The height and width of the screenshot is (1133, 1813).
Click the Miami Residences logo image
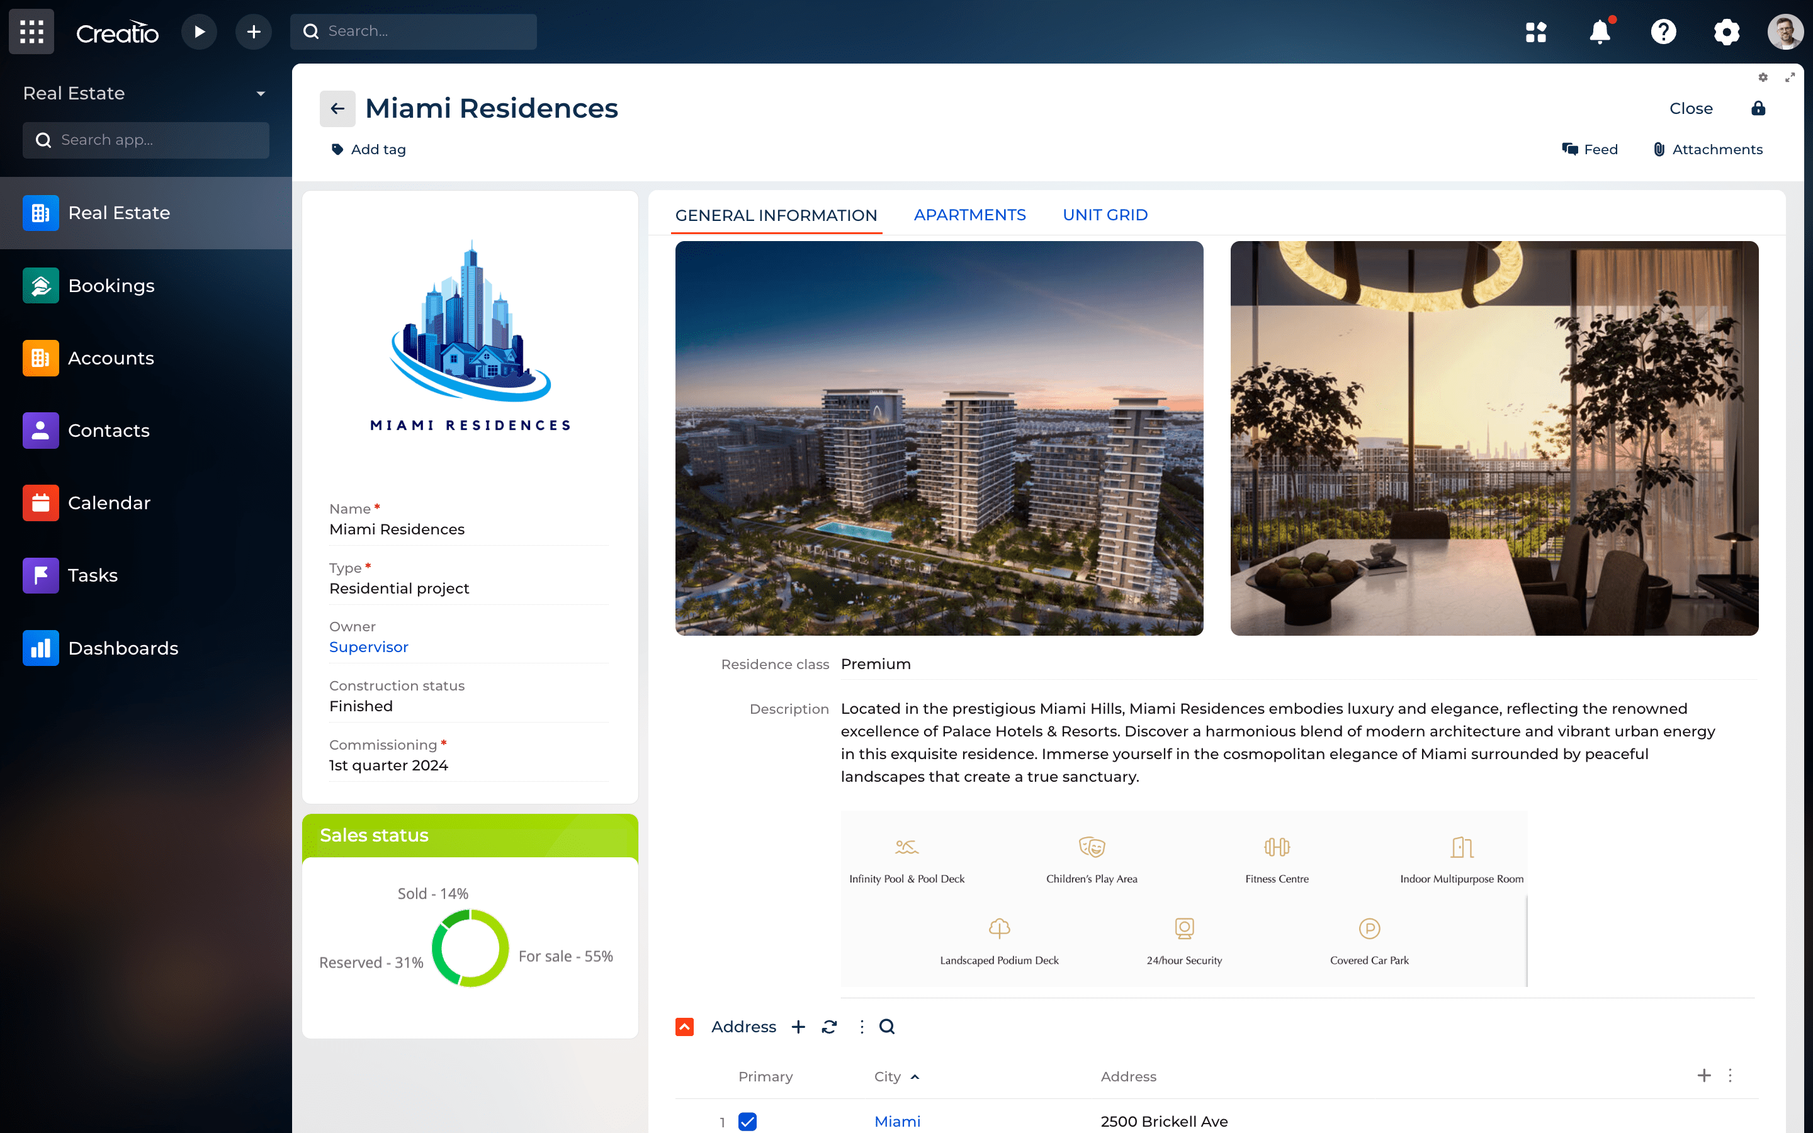click(x=470, y=335)
